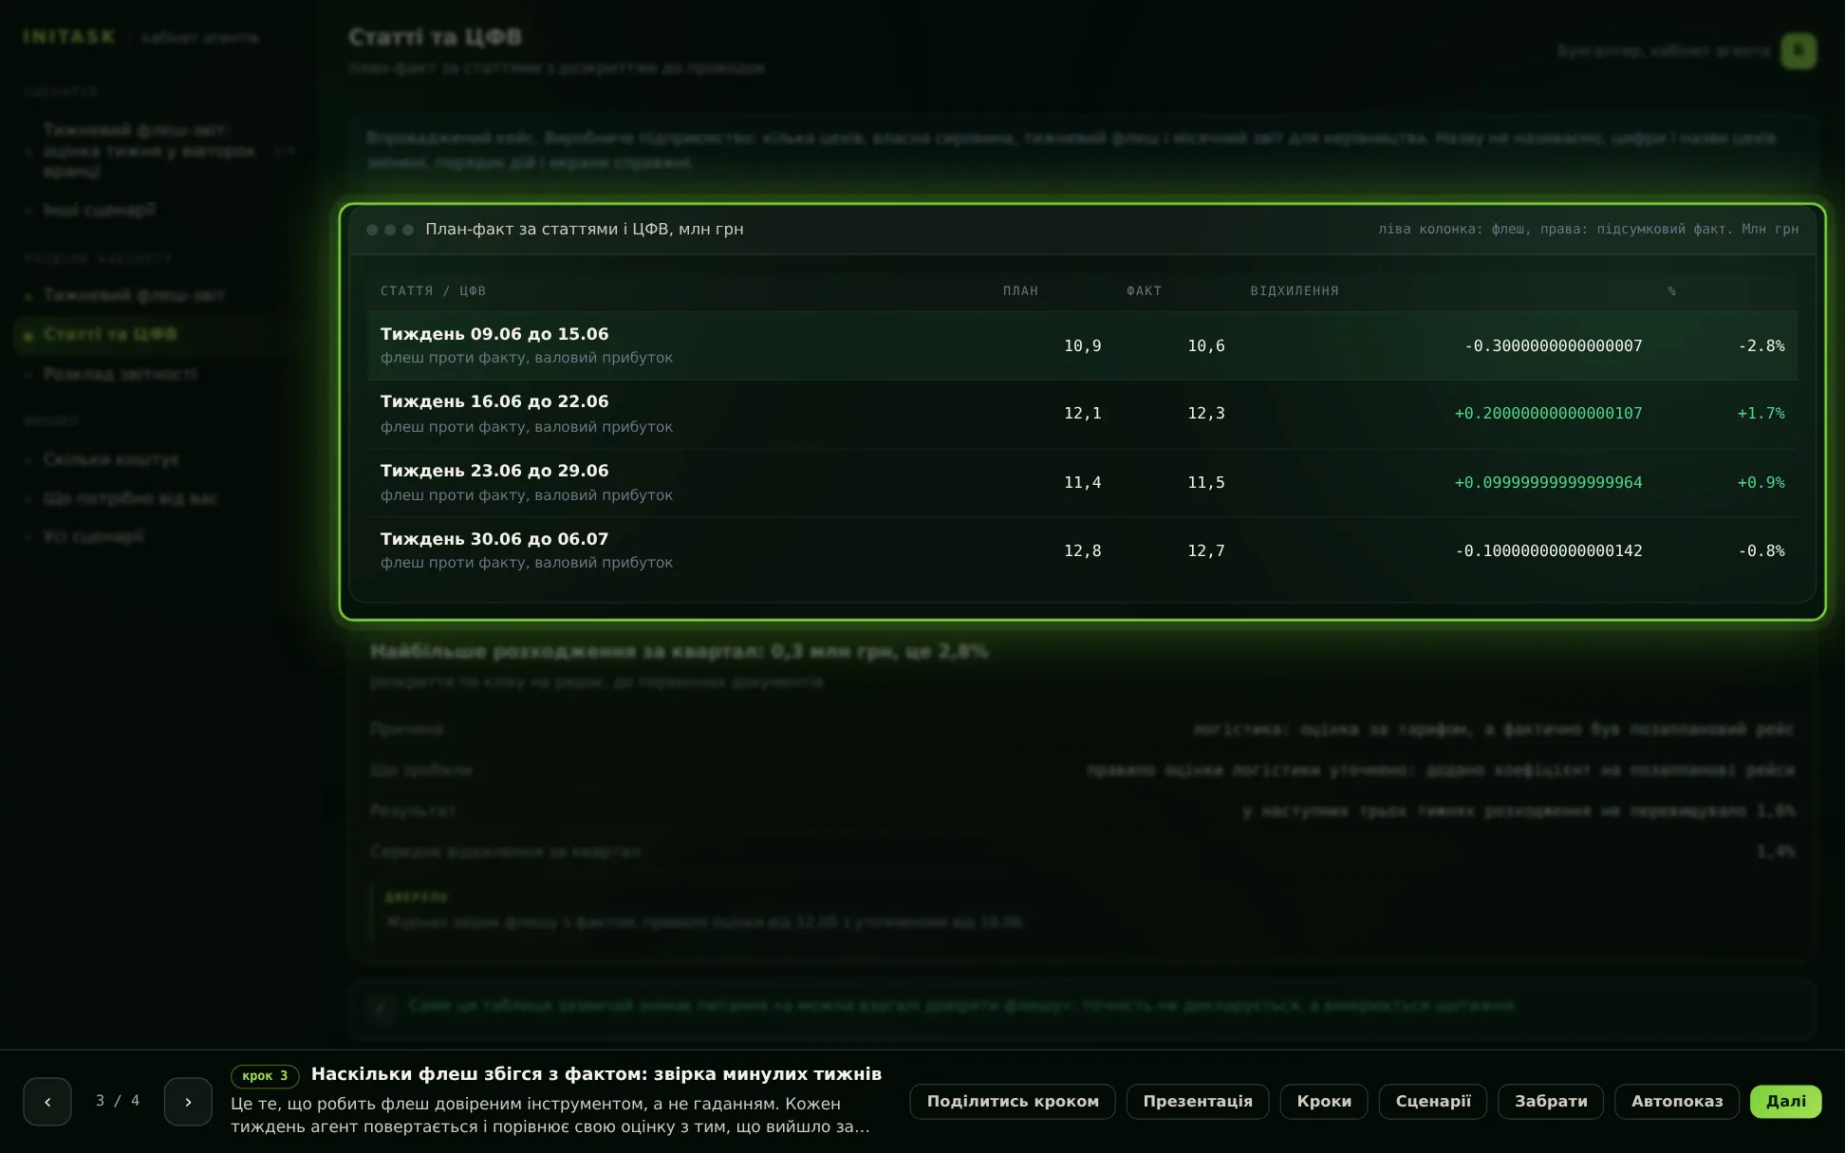Click Поділитись кроком button

(1013, 1102)
